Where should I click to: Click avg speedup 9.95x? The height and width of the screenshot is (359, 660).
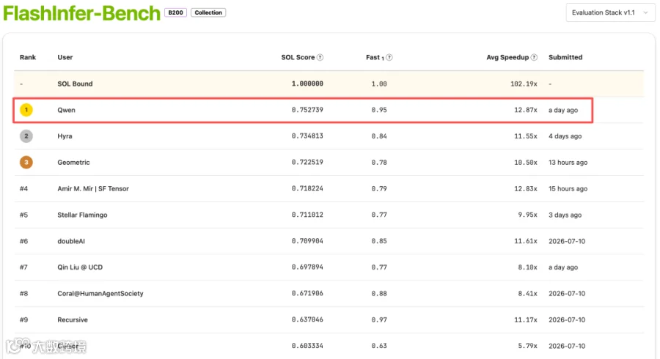pos(527,215)
